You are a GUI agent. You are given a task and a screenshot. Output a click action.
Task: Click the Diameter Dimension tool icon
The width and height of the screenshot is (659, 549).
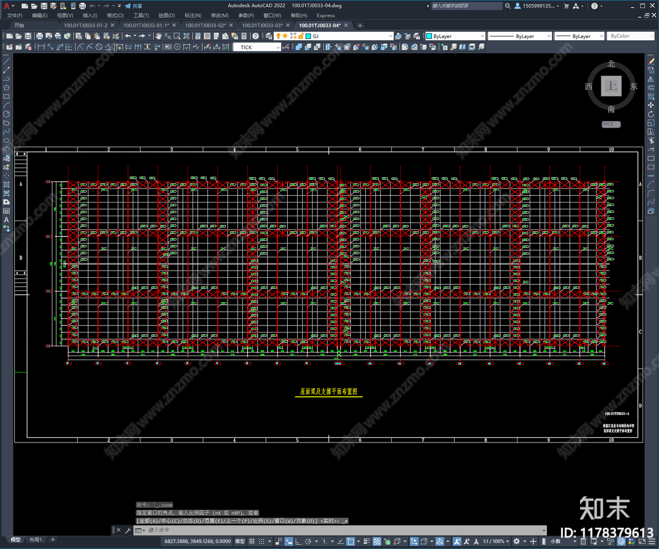[99, 47]
